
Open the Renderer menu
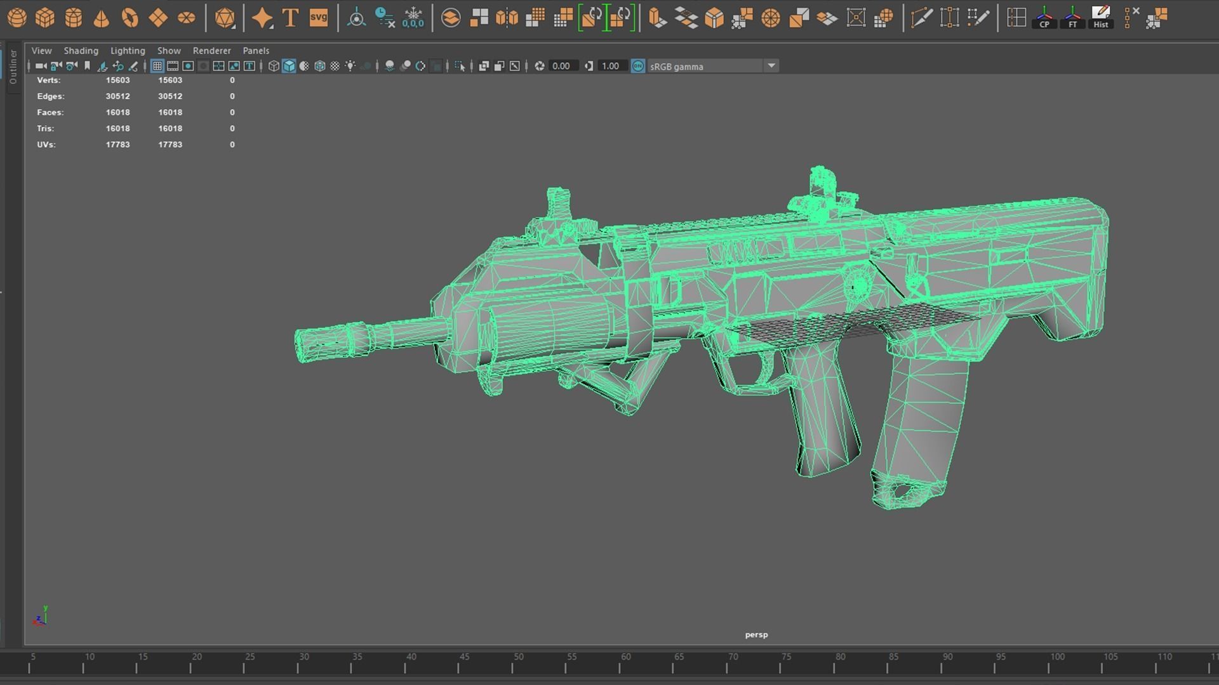[212, 51]
